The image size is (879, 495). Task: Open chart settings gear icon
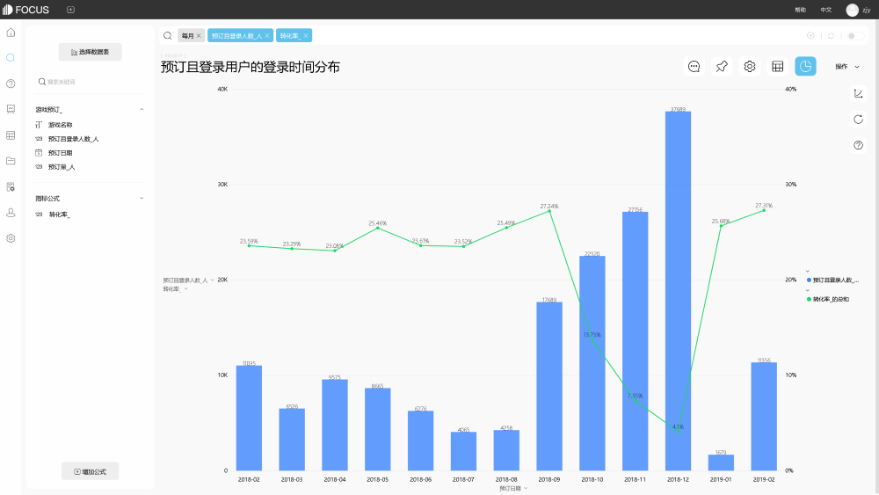(x=750, y=66)
